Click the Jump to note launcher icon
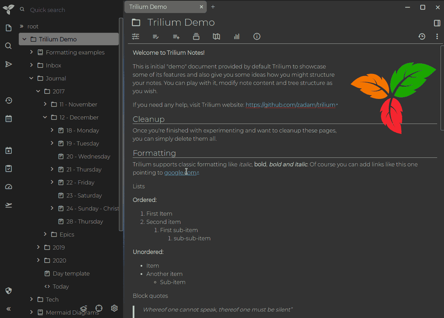The image size is (444, 318). [x=9, y=64]
